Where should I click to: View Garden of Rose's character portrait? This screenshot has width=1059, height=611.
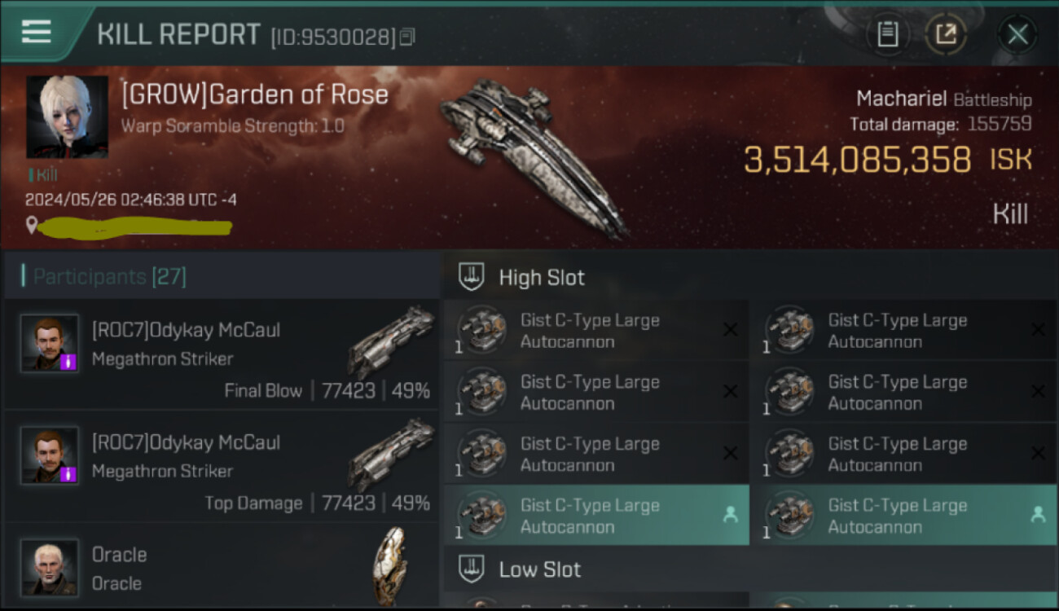(x=67, y=116)
